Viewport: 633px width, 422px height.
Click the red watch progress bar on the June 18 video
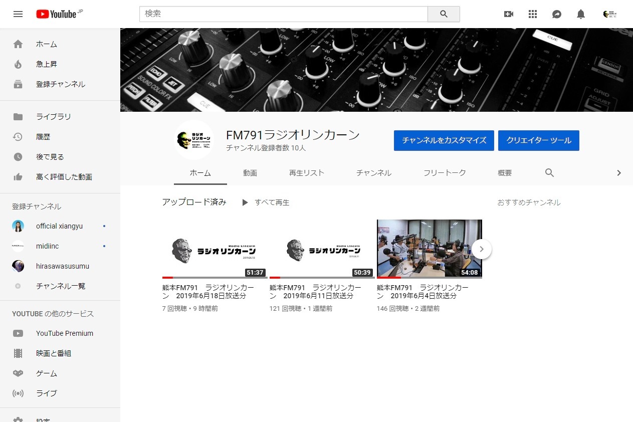[168, 276]
